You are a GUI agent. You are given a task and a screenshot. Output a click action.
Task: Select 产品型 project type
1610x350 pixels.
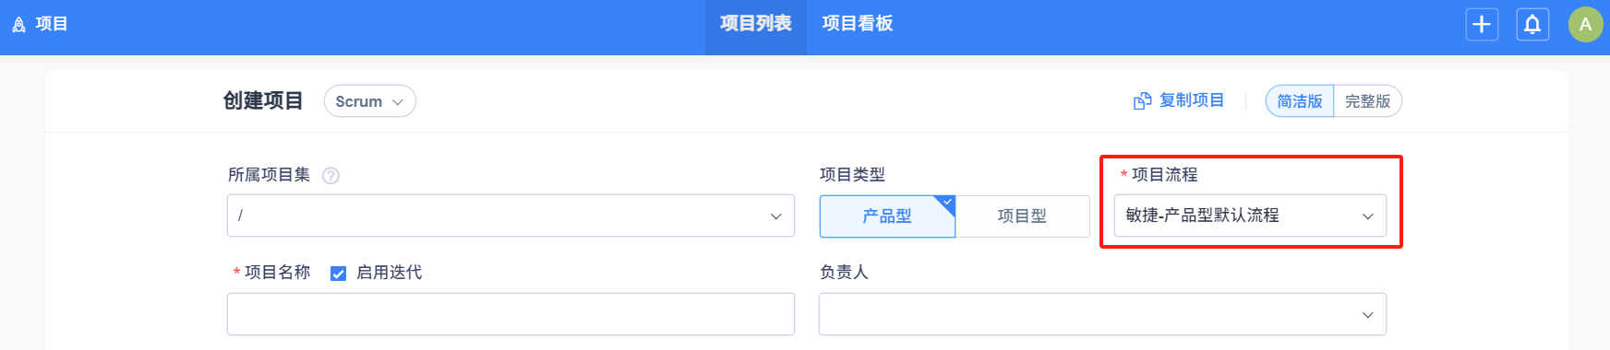(x=887, y=216)
